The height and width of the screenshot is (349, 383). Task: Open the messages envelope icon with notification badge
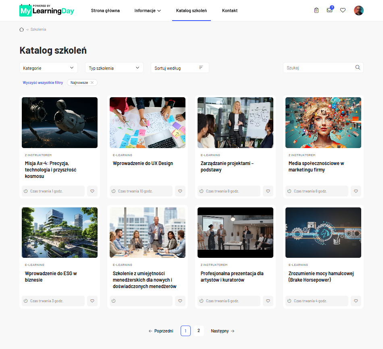pyautogui.click(x=330, y=10)
